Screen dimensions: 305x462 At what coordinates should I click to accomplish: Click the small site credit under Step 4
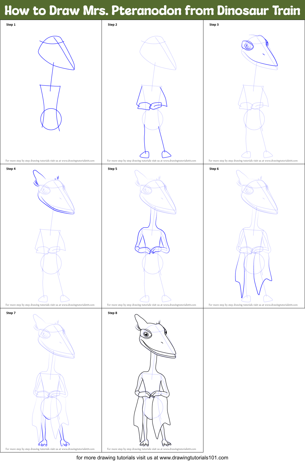click(x=50, y=305)
